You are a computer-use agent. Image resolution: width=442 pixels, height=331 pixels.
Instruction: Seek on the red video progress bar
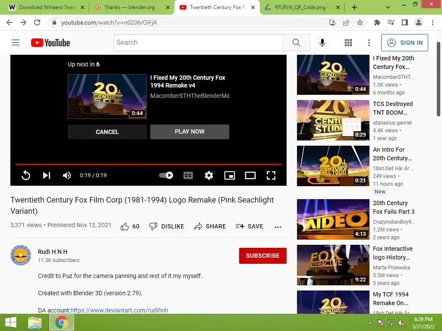point(148,164)
